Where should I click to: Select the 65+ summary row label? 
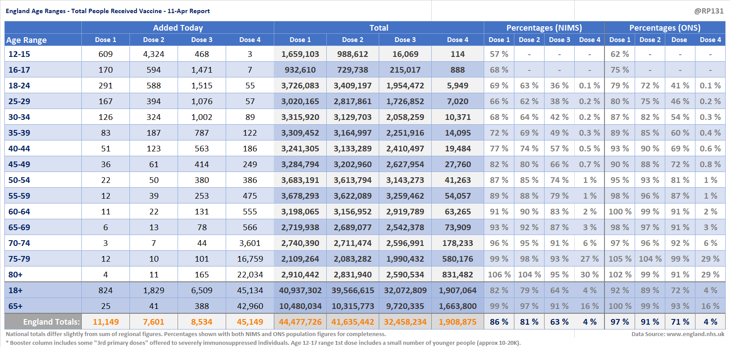(15, 306)
